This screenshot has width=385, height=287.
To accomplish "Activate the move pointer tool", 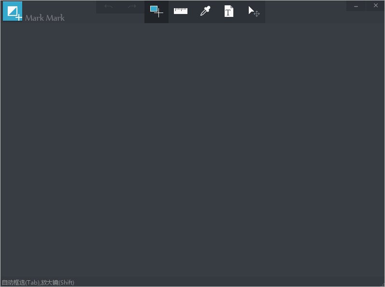I will 253,12.
